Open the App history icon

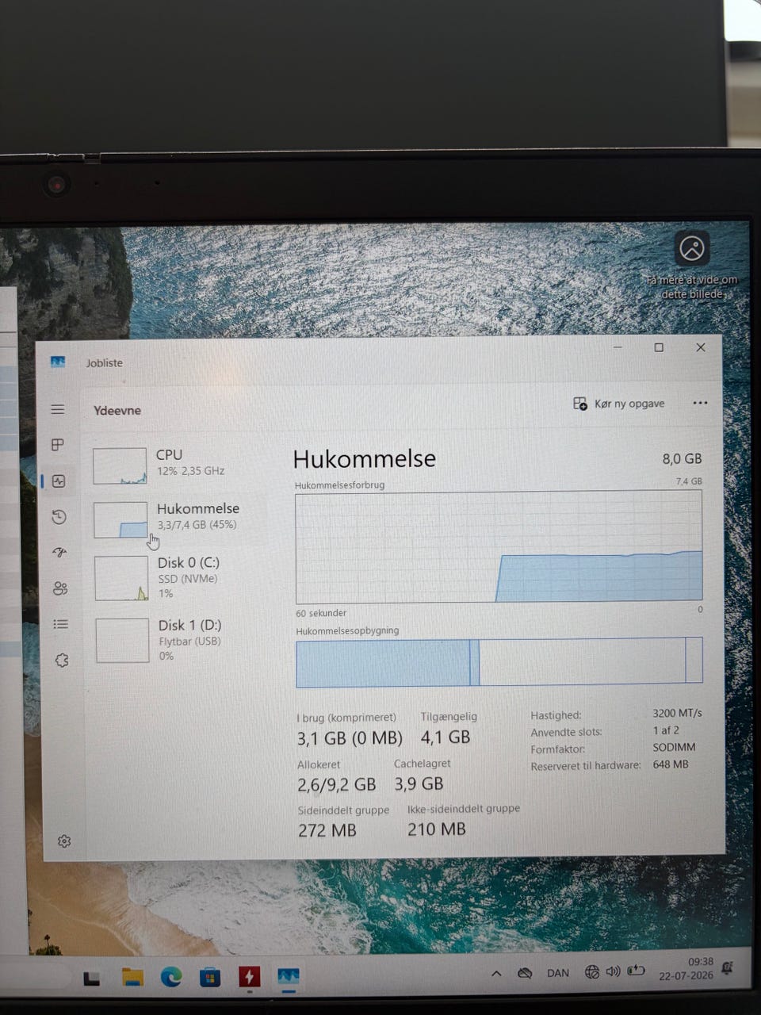click(x=59, y=517)
